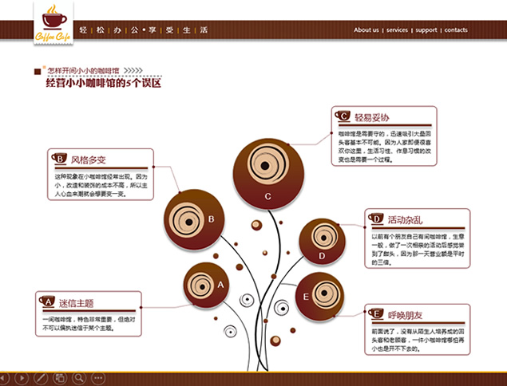Show all slides view icon
This screenshot has height=386, width=507.
click(x=60, y=378)
